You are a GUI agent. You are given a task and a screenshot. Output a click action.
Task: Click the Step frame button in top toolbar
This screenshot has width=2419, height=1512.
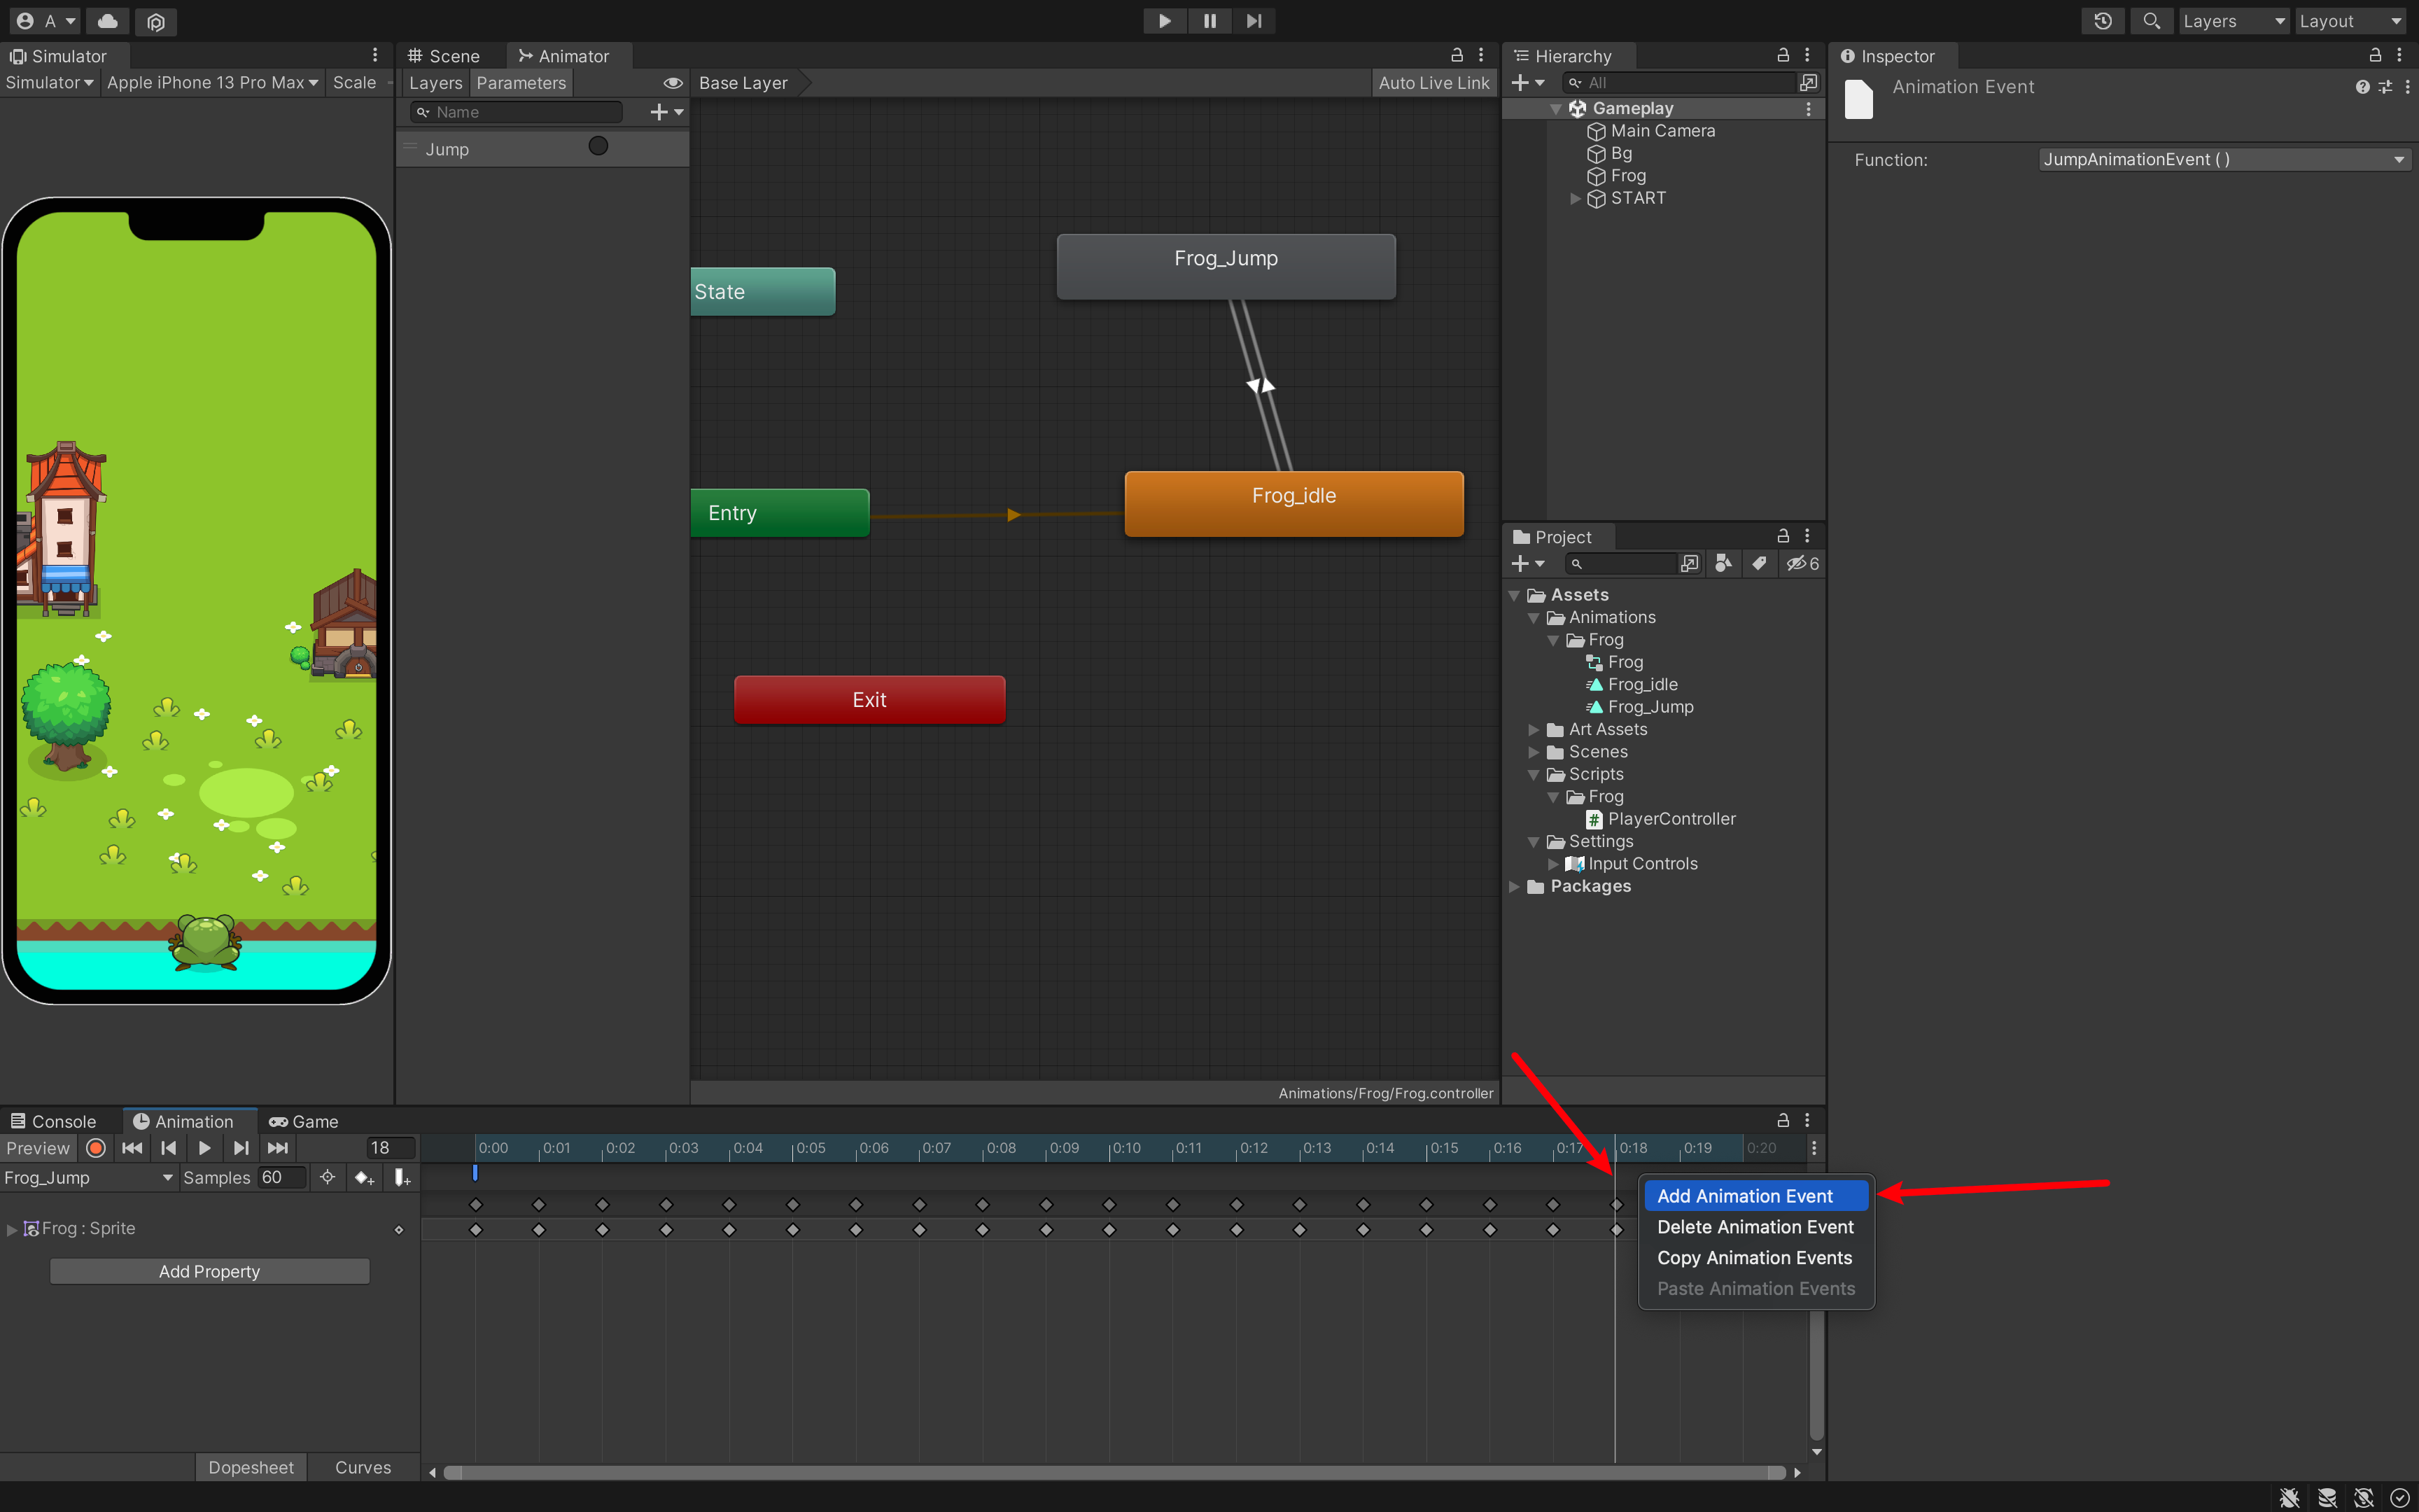click(x=1254, y=21)
